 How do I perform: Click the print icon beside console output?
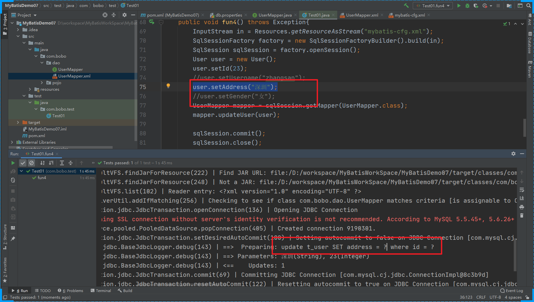click(x=522, y=207)
